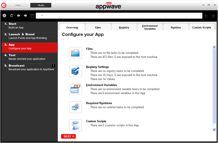
Task: Click the 'Configure your App' page heading
Action: [x=83, y=34]
